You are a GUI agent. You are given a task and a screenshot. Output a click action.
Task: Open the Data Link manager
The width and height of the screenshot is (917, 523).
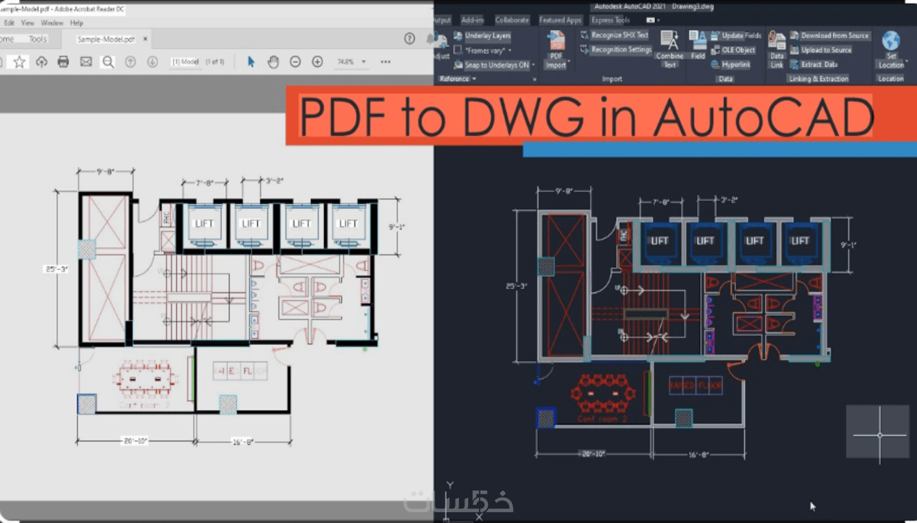(x=777, y=50)
